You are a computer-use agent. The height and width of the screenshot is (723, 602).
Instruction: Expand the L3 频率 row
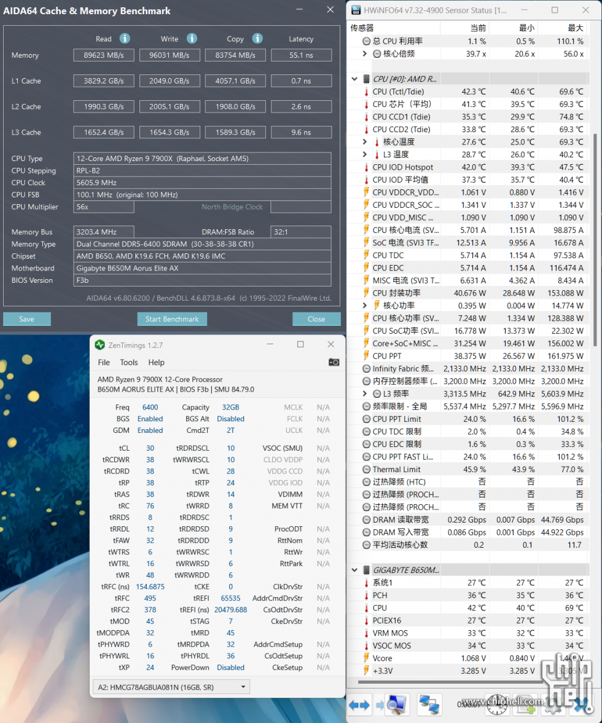(365, 393)
